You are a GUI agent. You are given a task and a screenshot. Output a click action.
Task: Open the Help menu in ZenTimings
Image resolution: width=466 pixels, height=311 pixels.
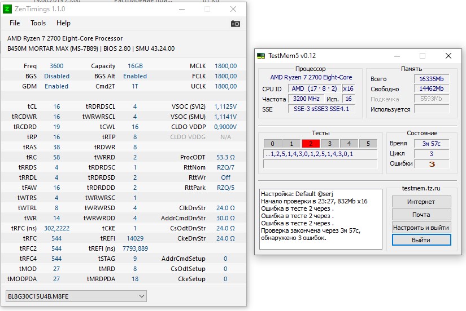pos(63,23)
